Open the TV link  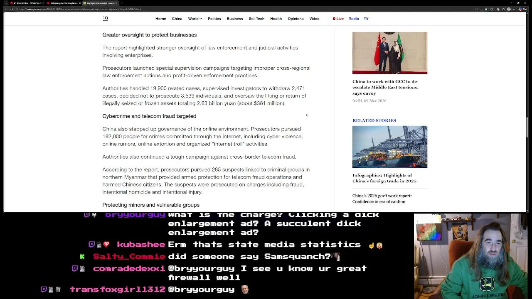pyautogui.click(x=366, y=19)
